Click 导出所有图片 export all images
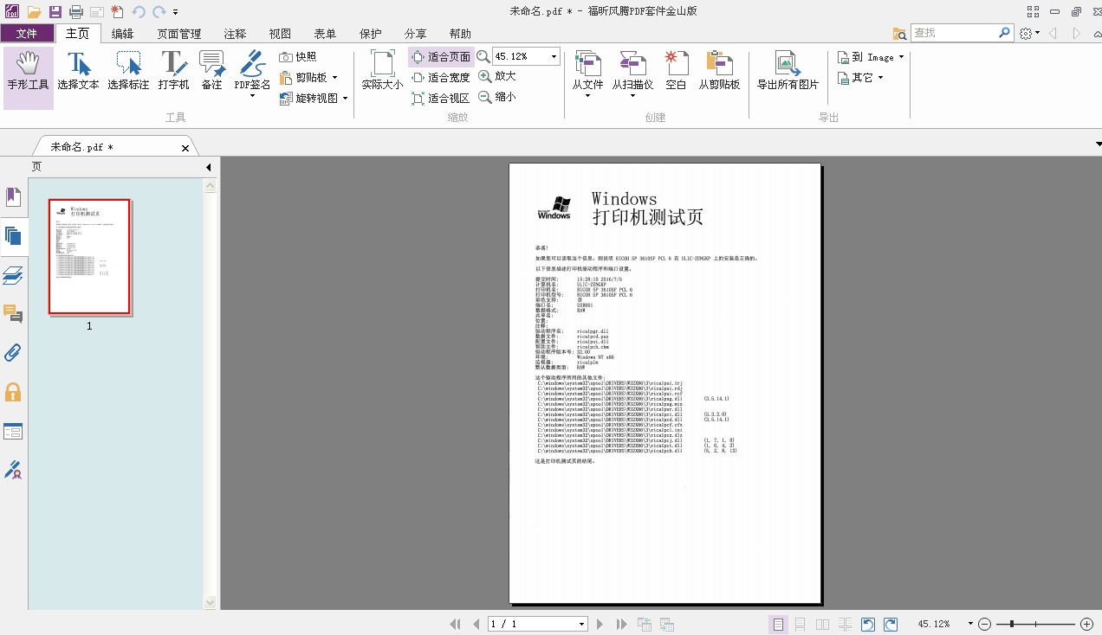The image size is (1102, 635). [787, 72]
